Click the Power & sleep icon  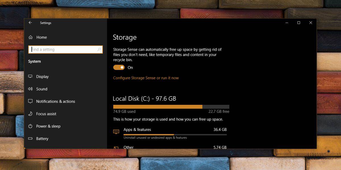coord(30,126)
